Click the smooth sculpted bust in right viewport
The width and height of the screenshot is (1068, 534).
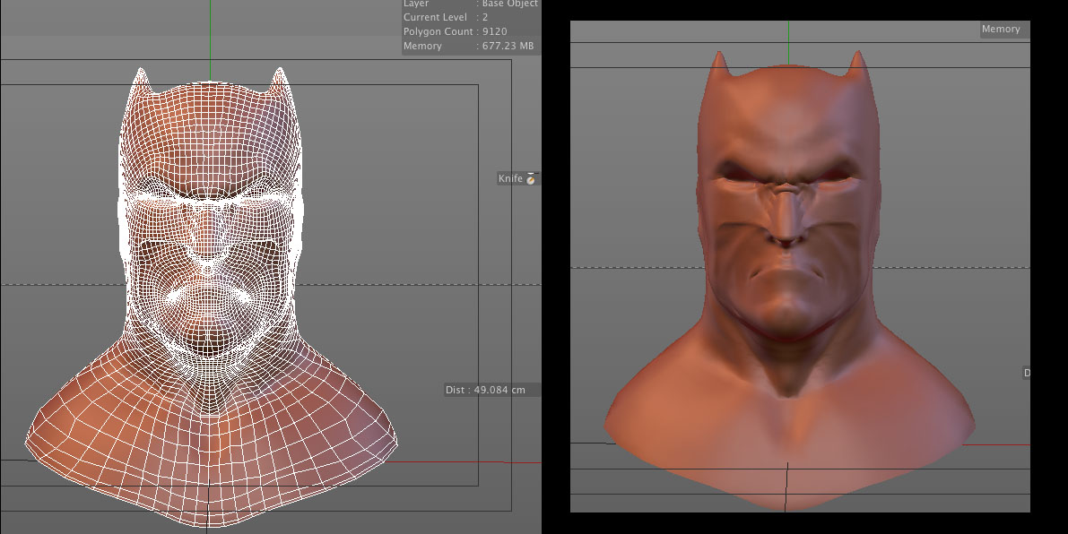tap(789, 280)
